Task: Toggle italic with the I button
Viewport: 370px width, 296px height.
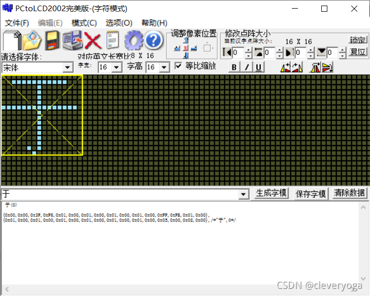Action: (x=247, y=67)
